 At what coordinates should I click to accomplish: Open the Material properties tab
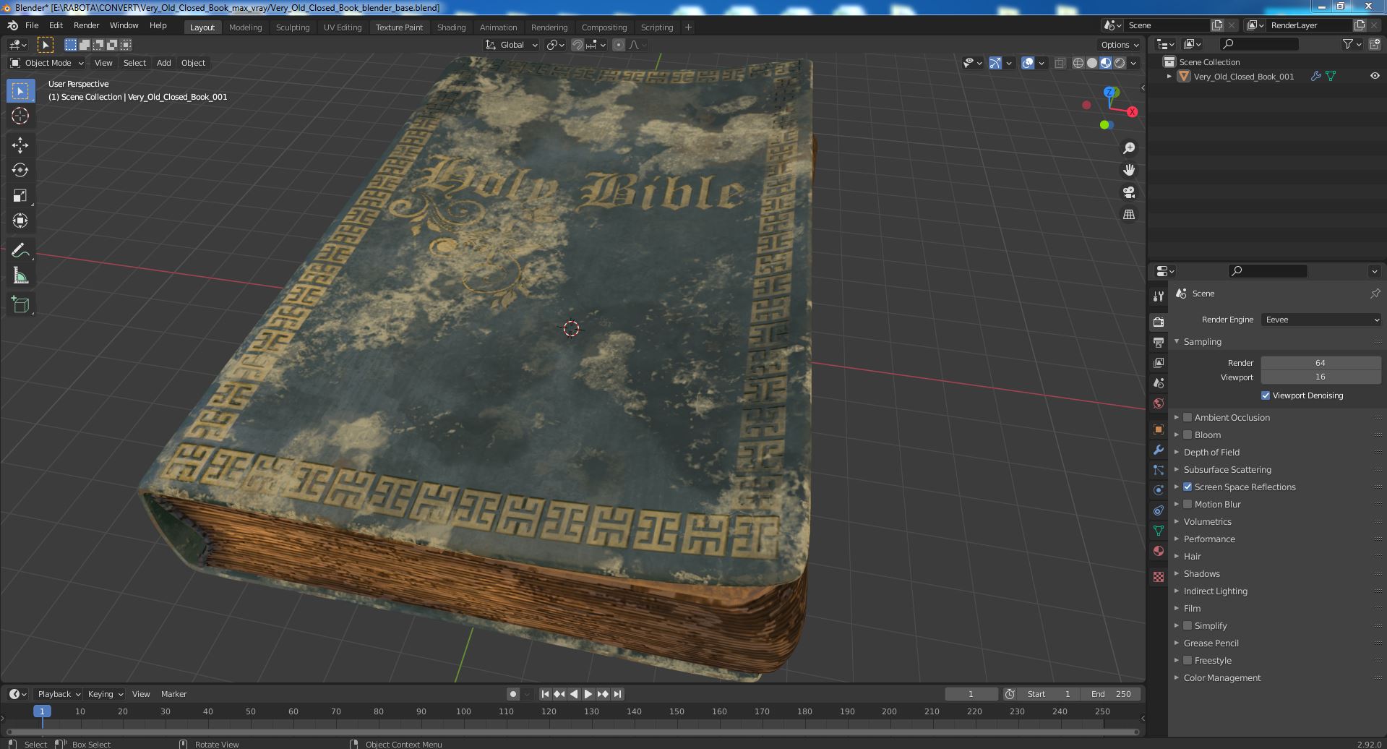coord(1159,551)
